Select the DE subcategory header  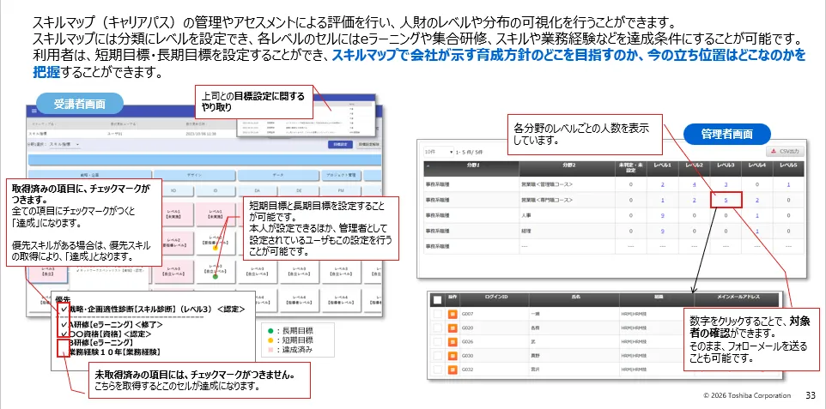(298, 189)
